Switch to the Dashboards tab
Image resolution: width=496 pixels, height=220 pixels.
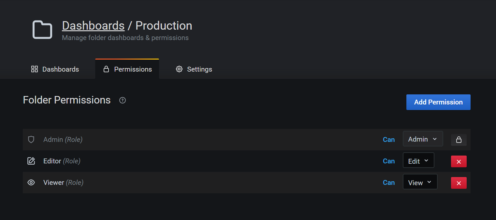pos(60,69)
